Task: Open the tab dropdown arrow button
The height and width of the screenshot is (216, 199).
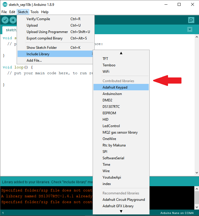Action: click(190, 29)
